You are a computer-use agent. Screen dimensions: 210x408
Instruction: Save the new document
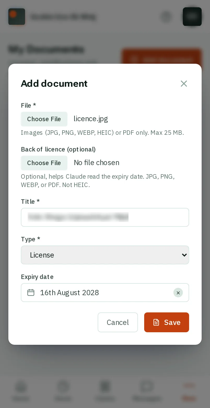[167, 322]
